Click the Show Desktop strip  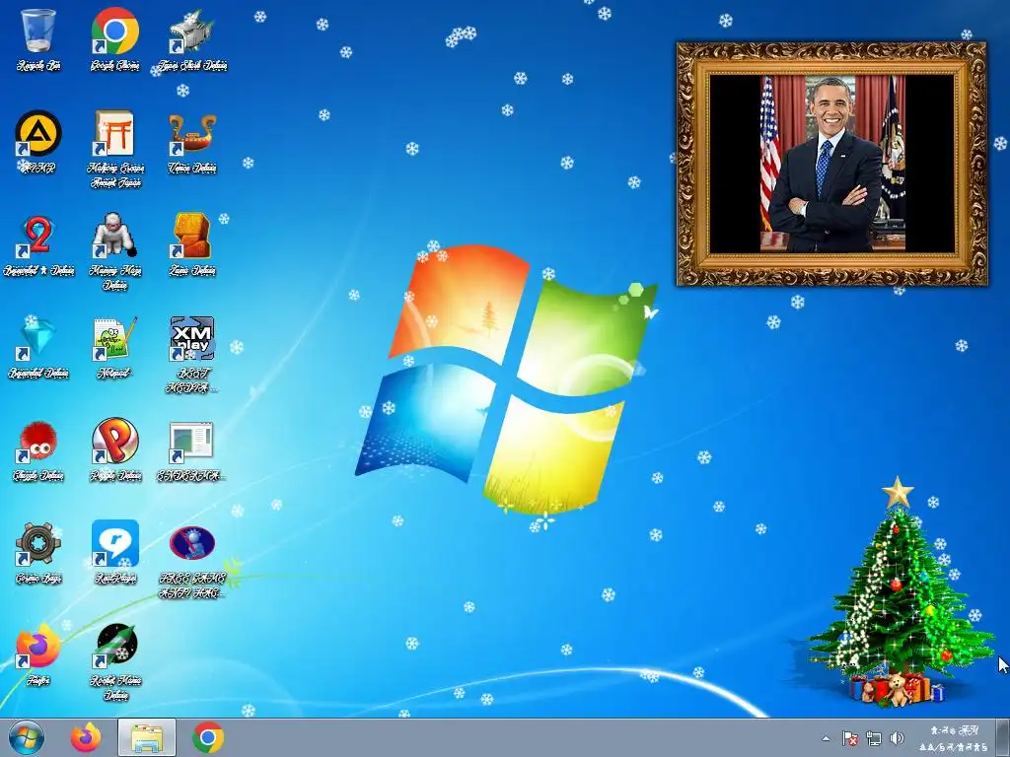1003,737
